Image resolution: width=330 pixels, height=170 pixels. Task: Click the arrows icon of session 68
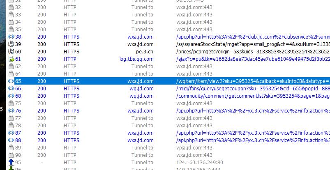click(11, 96)
